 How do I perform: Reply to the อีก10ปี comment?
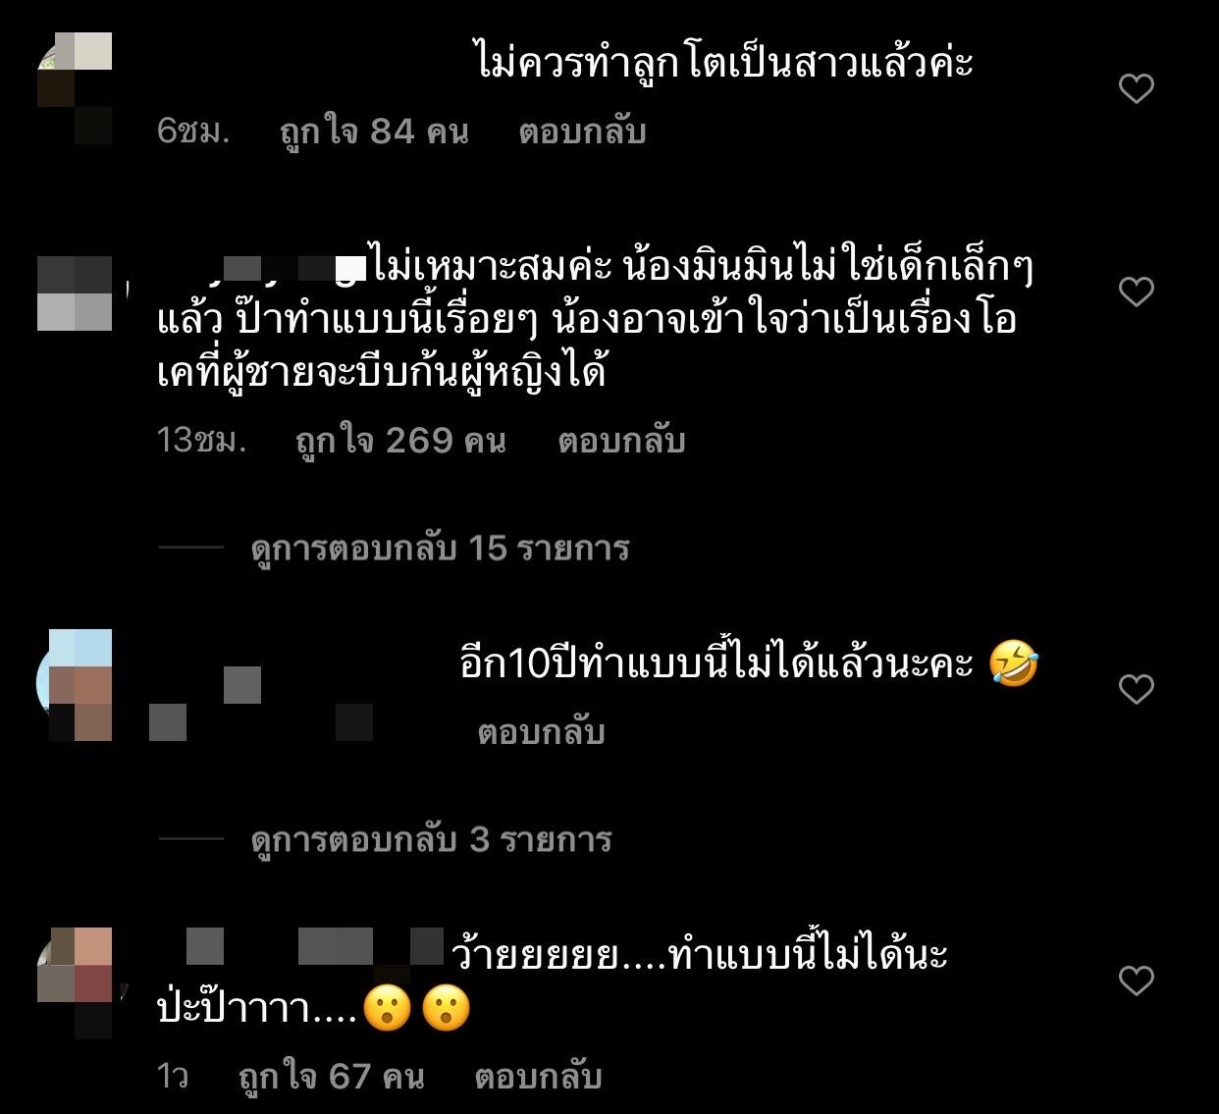click(541, 732)
